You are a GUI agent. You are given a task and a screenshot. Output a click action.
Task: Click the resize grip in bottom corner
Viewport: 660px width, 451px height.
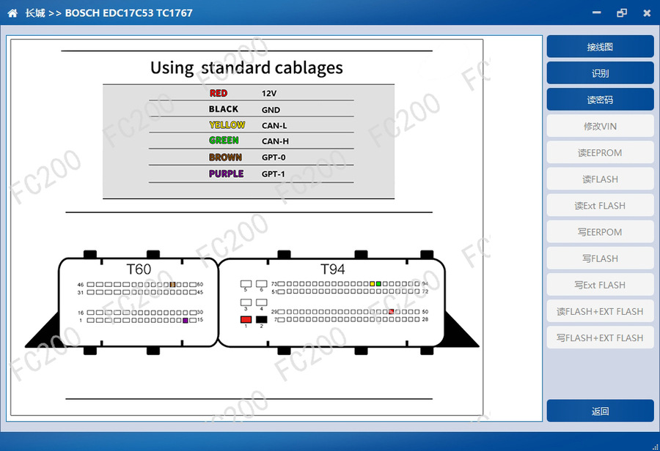[x=656, y=447]
